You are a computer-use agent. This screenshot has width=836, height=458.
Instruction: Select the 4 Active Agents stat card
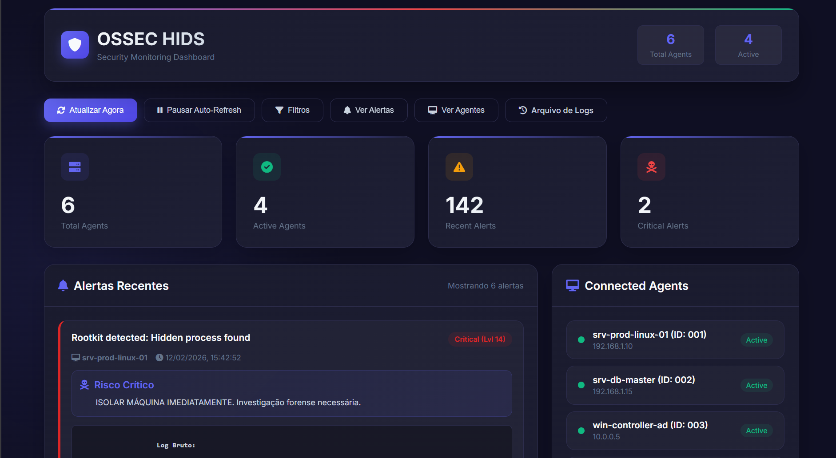325,192
